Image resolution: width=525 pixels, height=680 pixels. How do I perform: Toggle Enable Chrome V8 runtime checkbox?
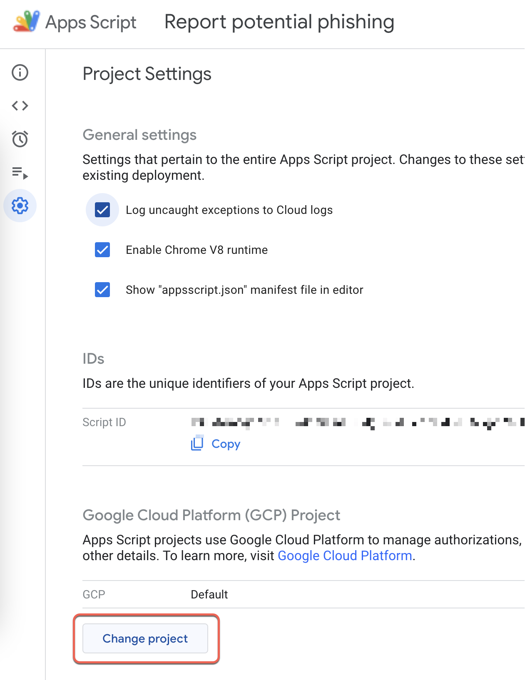tap(102, 250)
